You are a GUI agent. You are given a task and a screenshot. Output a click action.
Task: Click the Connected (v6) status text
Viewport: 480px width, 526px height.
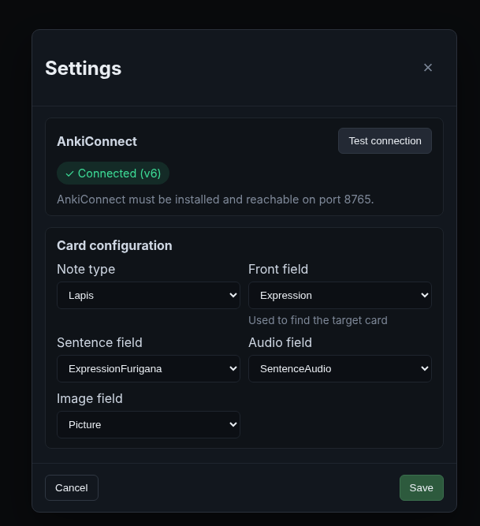[x=119, y=173]
